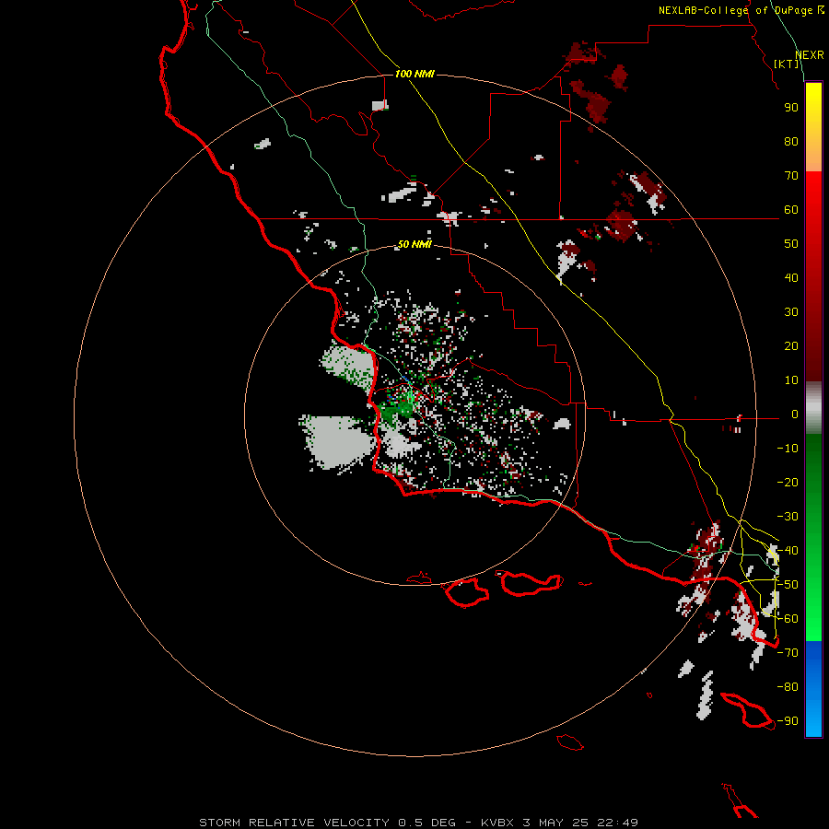The height and width of the screenshot is (829, 829).
Task: Click the -20 value on velocity scale
Action: point(788,483)
